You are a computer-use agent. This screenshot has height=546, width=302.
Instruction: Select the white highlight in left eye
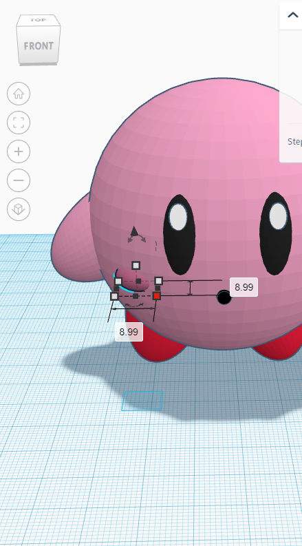click(x=178, y=217)
